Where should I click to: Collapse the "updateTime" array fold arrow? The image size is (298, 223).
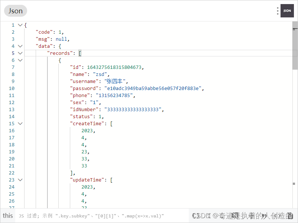click(x=20, y=180)
